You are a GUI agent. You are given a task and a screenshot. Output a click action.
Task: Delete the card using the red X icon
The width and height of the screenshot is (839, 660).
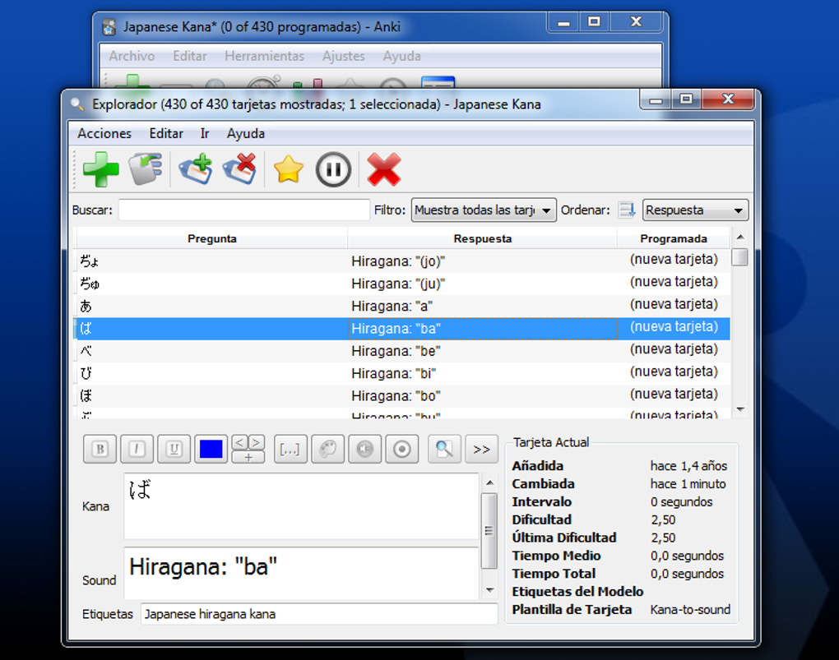point(384,169)
